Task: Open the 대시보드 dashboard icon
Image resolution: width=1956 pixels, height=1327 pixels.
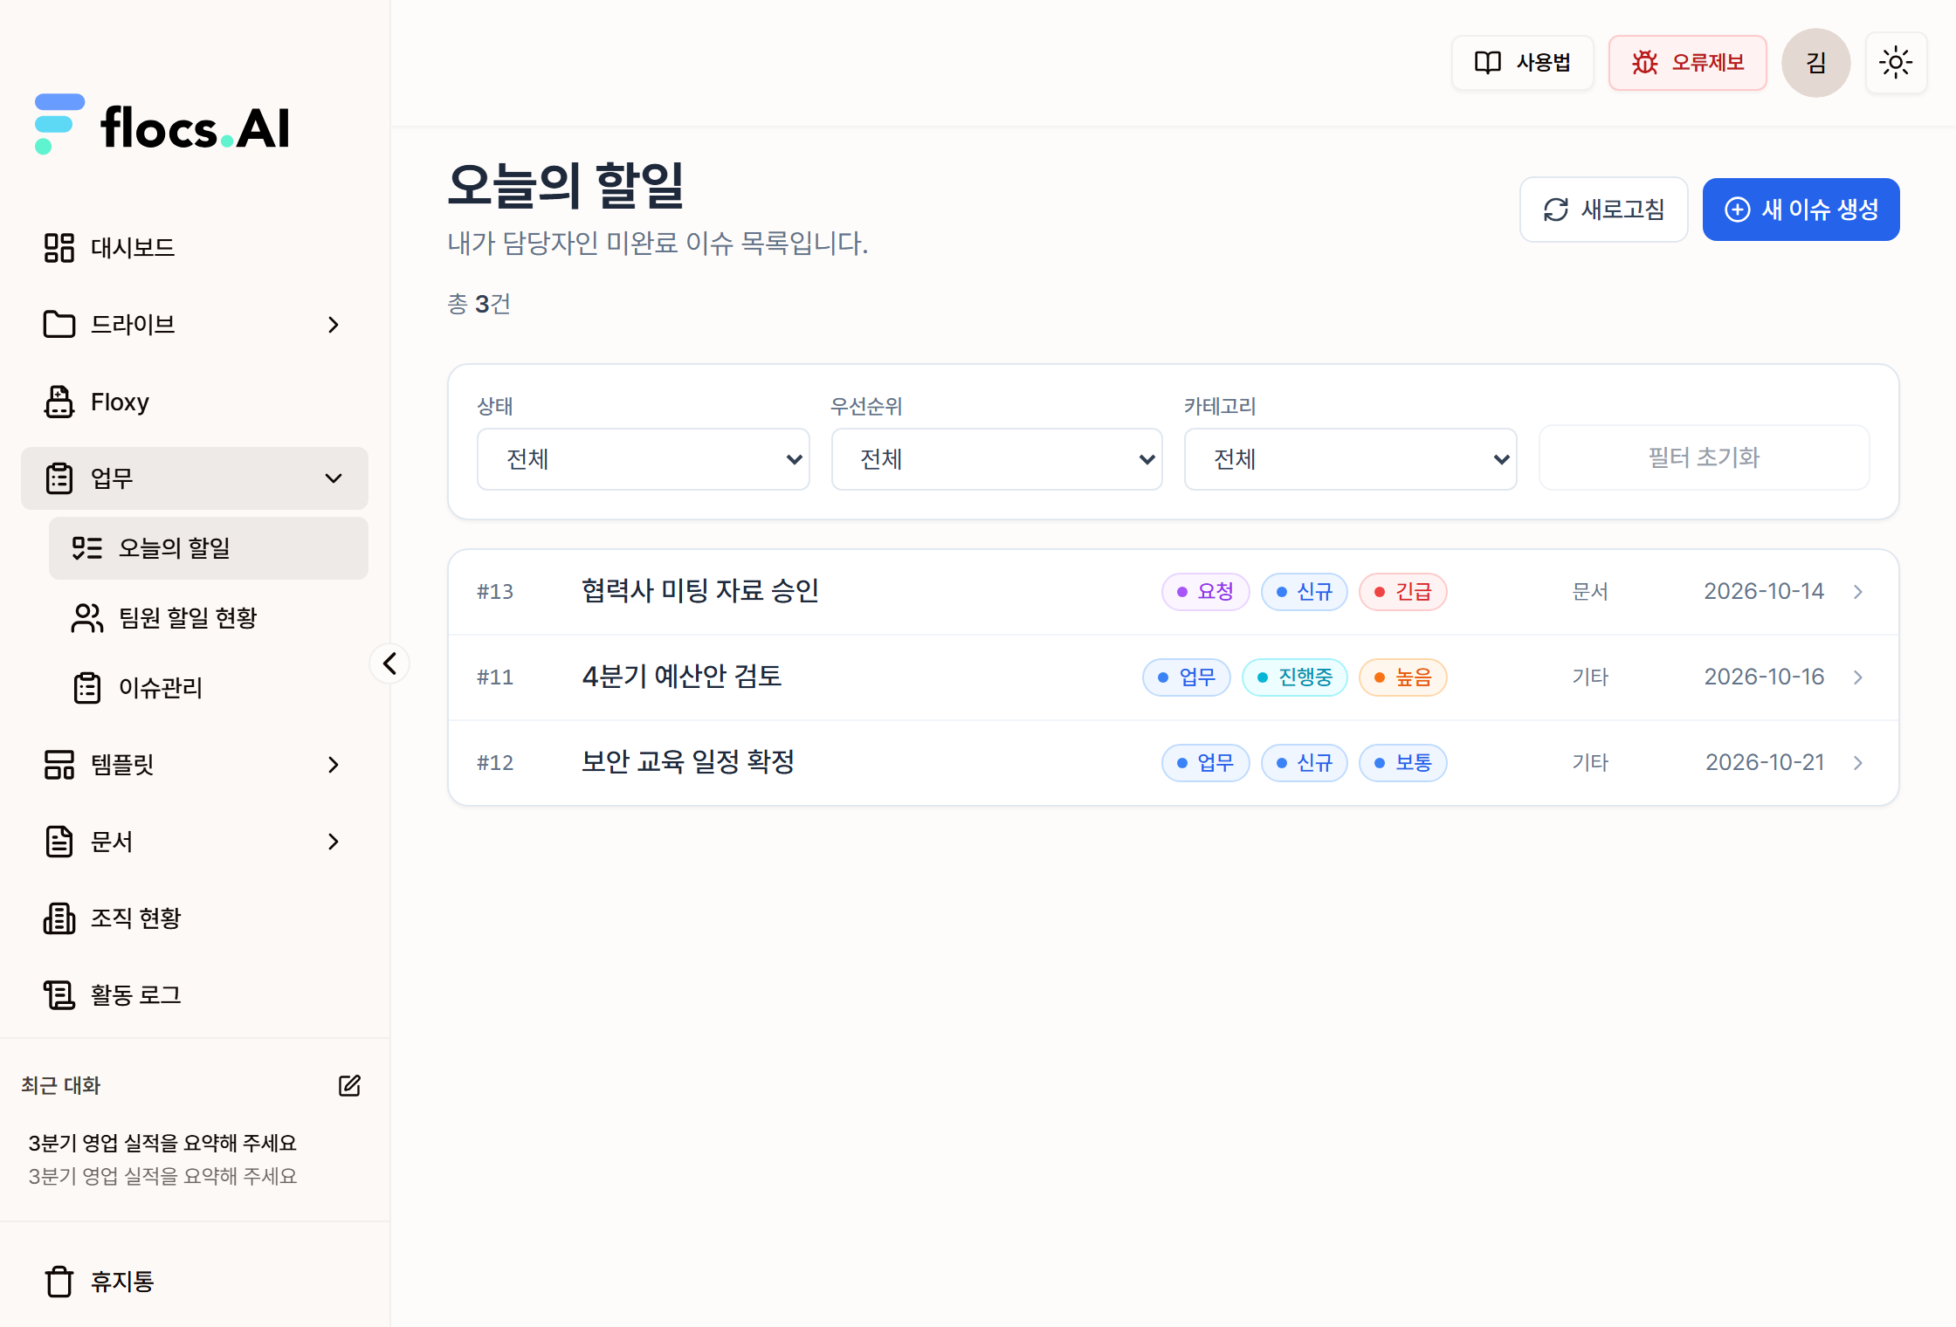Action: [x=59, y=248]
